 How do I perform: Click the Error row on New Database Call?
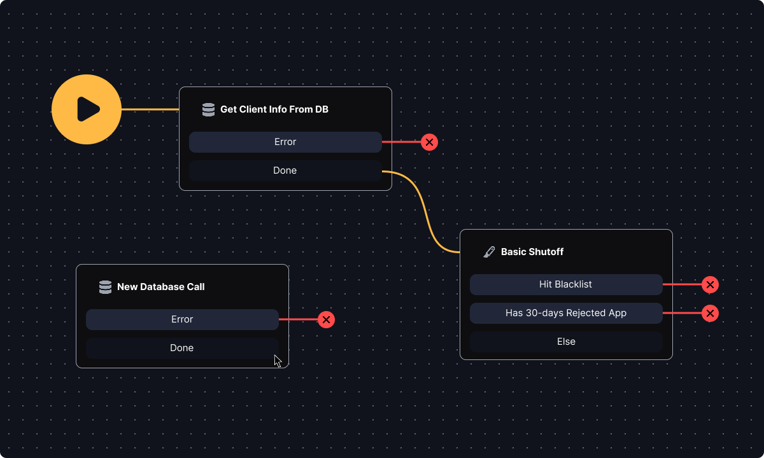tap(181, 319)
